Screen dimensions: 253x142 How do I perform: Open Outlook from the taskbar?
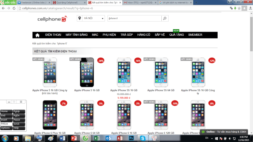[x=108, y=138]
